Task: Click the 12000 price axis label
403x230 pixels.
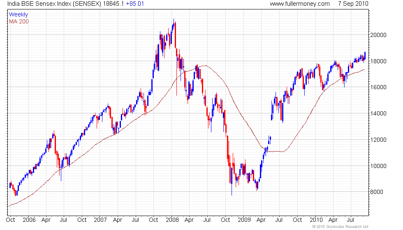Action: (x=378, y=140)
